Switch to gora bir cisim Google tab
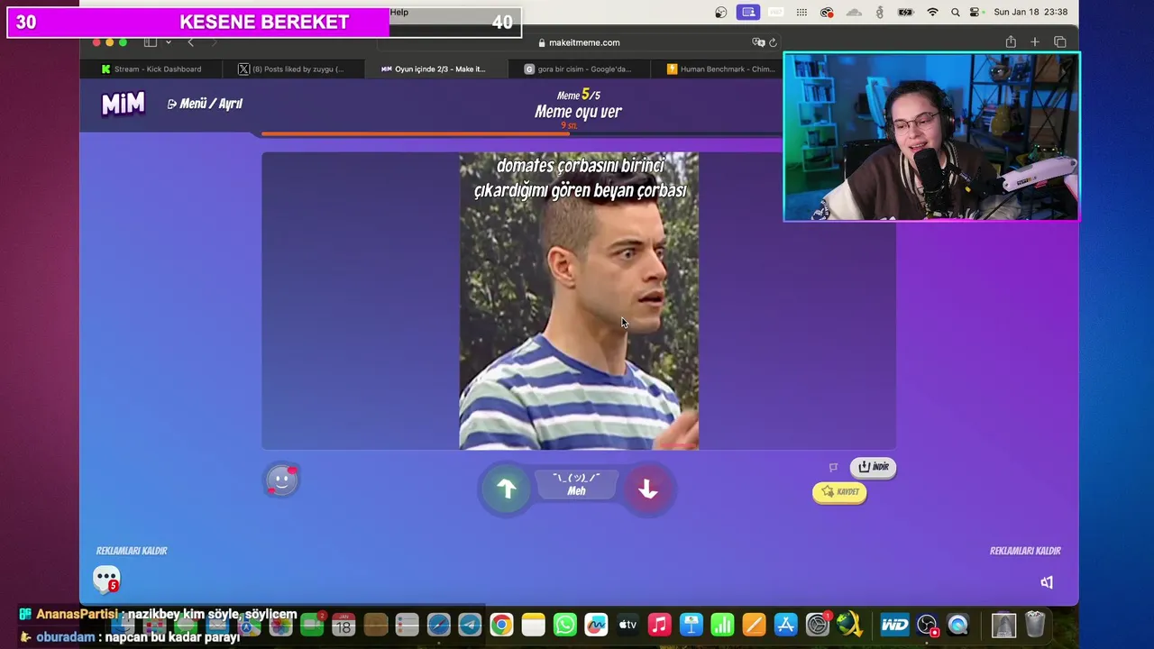This screenshot has height=649, width=1154. coord(578,69)
